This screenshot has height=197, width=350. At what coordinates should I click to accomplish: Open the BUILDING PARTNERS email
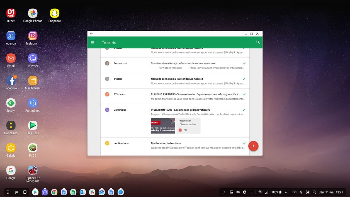point(175,96)
